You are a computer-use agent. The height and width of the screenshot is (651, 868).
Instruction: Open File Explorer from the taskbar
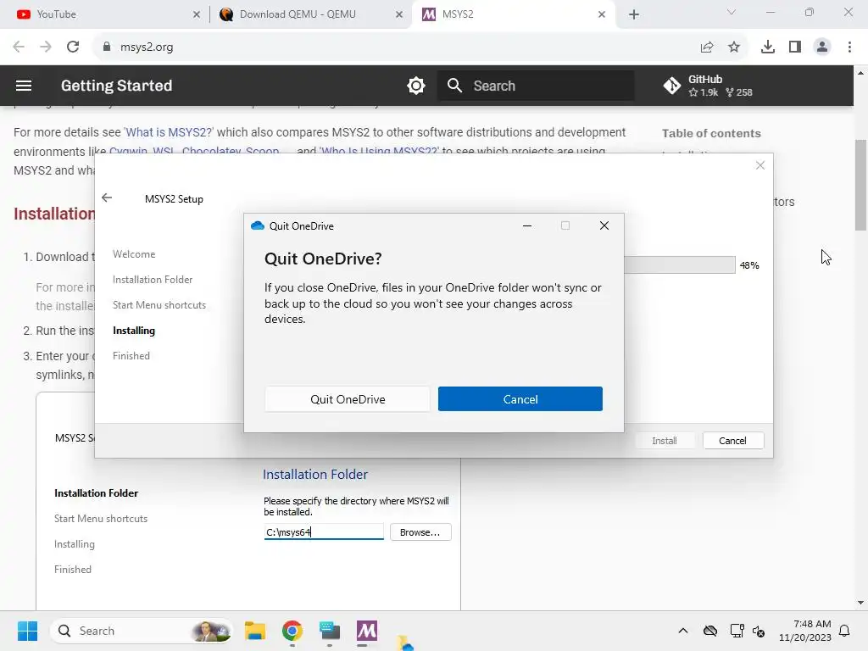(x=254, y=631)
